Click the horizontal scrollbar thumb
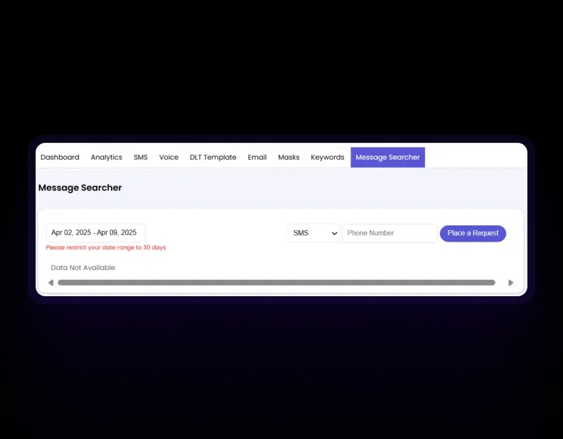563x439 pixels. 276,283
